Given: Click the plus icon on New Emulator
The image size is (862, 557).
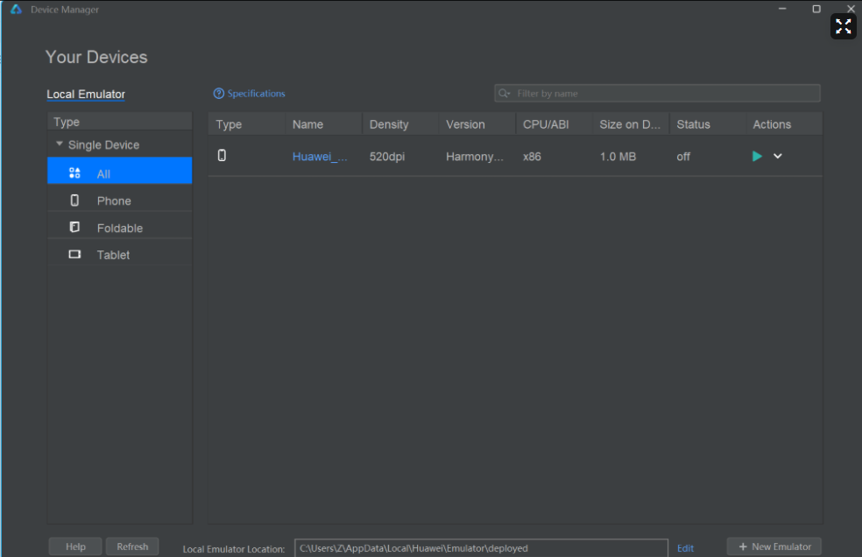Looking at the screenshot, I should click(x=743, y=546).
